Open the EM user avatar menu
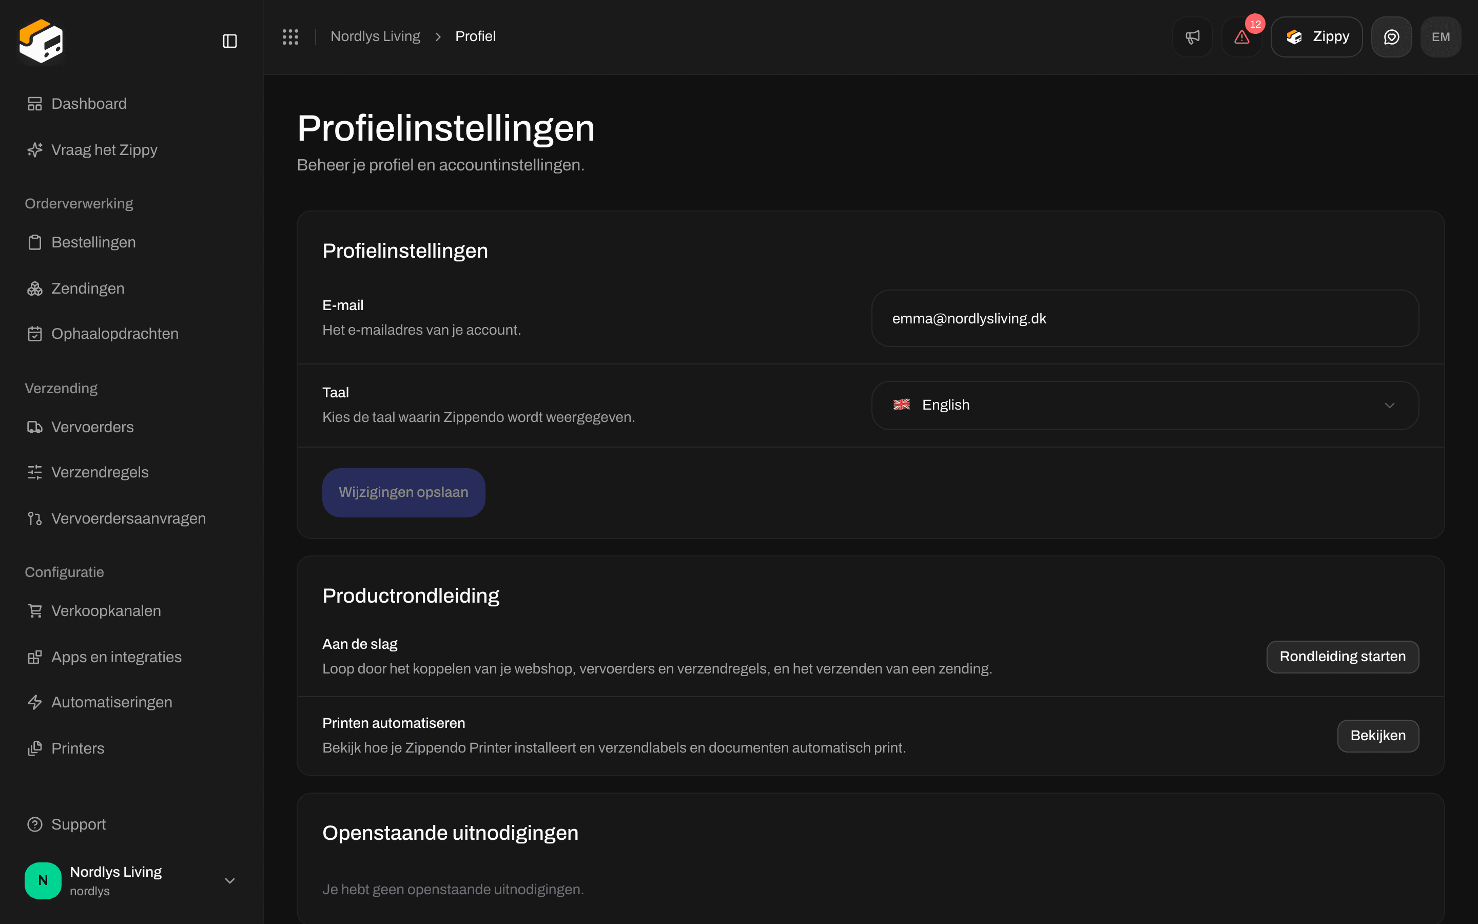Screen dimensions: 1478x924 (1441, 36)
